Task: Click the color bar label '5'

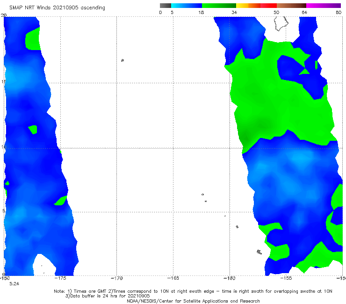Action: [x=172, y=13]
